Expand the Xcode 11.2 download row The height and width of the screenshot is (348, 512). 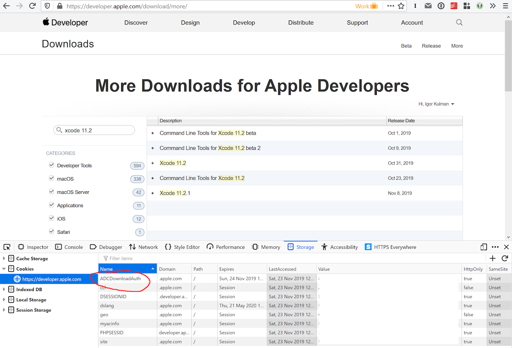152,163
